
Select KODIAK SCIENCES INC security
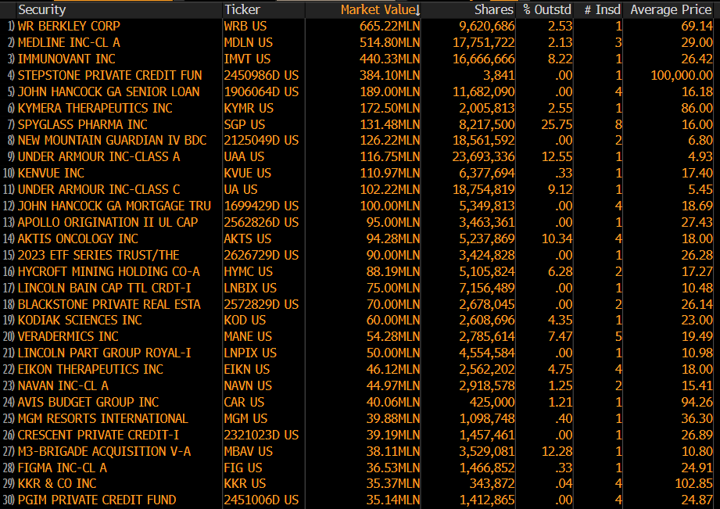click(x=80, y=321)
